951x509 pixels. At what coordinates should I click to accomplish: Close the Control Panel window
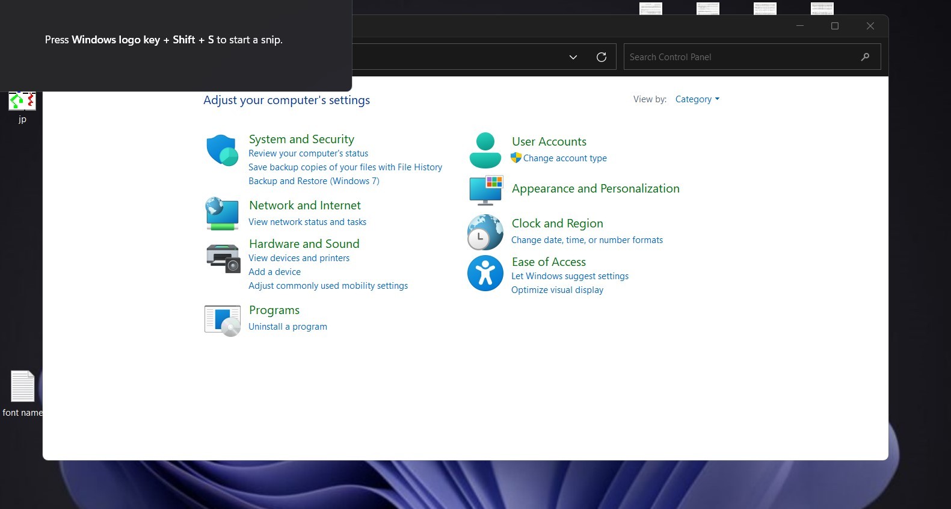click(x=870, y=26)
